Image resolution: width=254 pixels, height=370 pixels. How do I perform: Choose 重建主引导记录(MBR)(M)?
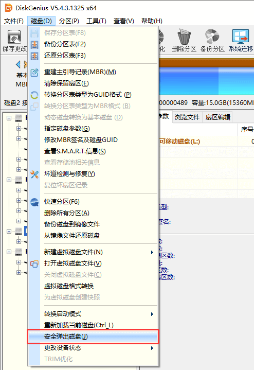click(93, 72)
